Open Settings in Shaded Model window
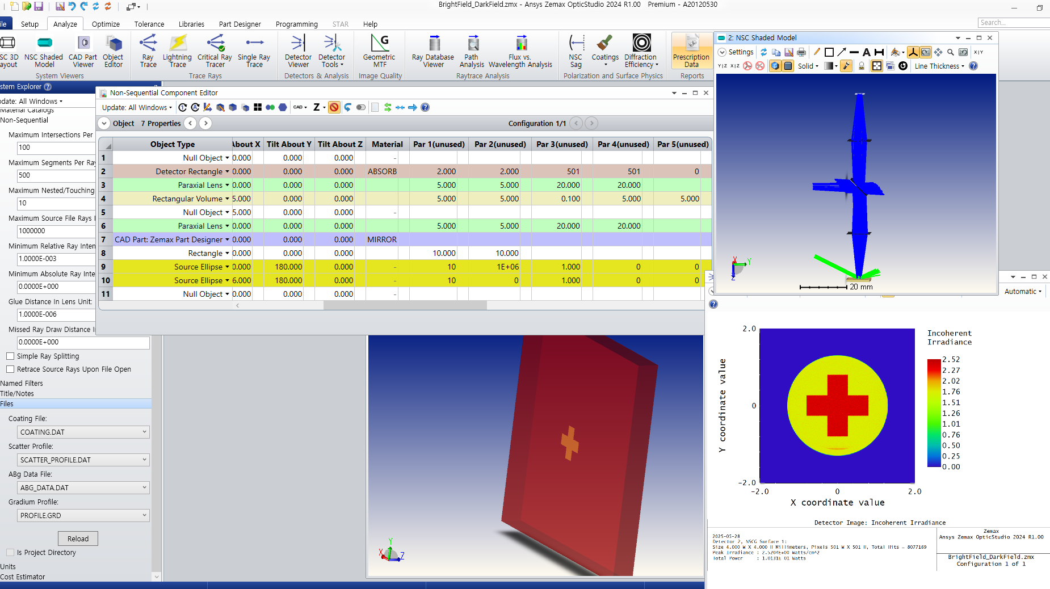Screen dimensions: 1050x589 pyautogui.click(x=736, y=52)
